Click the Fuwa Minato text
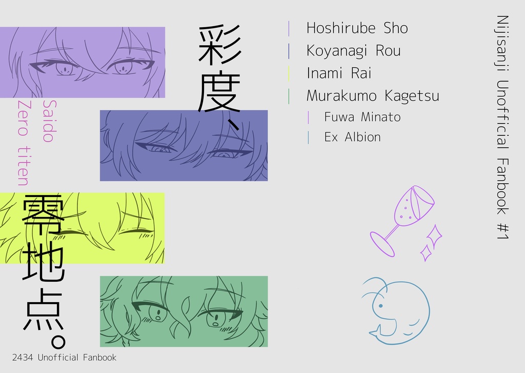 [362, 117]
